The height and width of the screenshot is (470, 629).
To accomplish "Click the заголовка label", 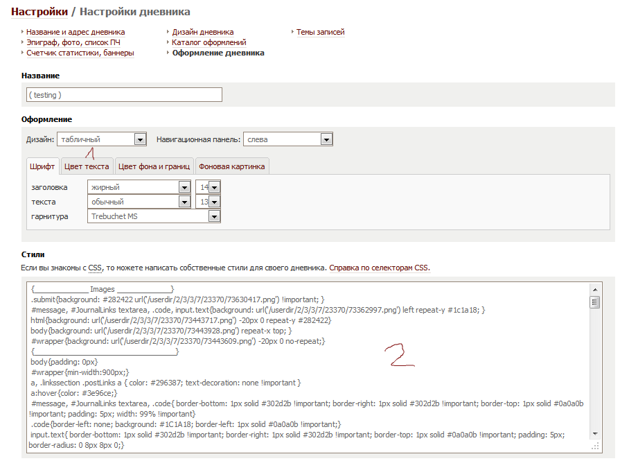I will coord(49,187).
